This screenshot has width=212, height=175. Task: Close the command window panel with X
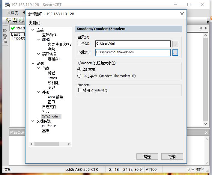pyautogui.click(x=206, y=133)
